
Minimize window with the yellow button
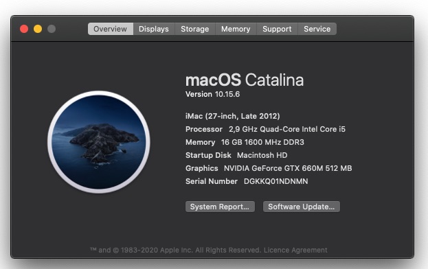[x=38, y=29]
